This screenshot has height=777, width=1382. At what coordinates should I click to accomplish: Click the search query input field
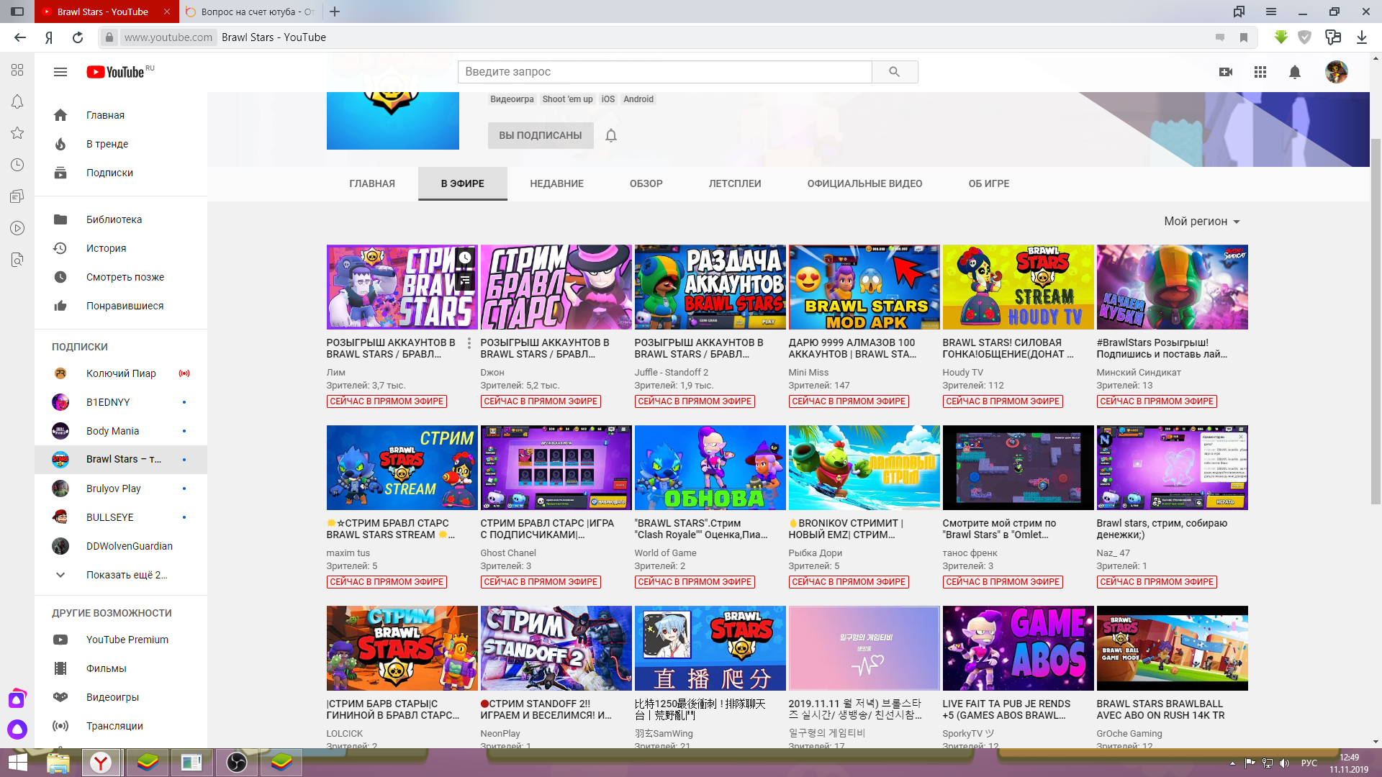(664, 72)
